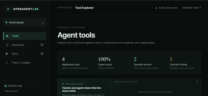Screen dimensions: 208x96
Task: Click the Runs count badge 0
Action: [42, 54]
